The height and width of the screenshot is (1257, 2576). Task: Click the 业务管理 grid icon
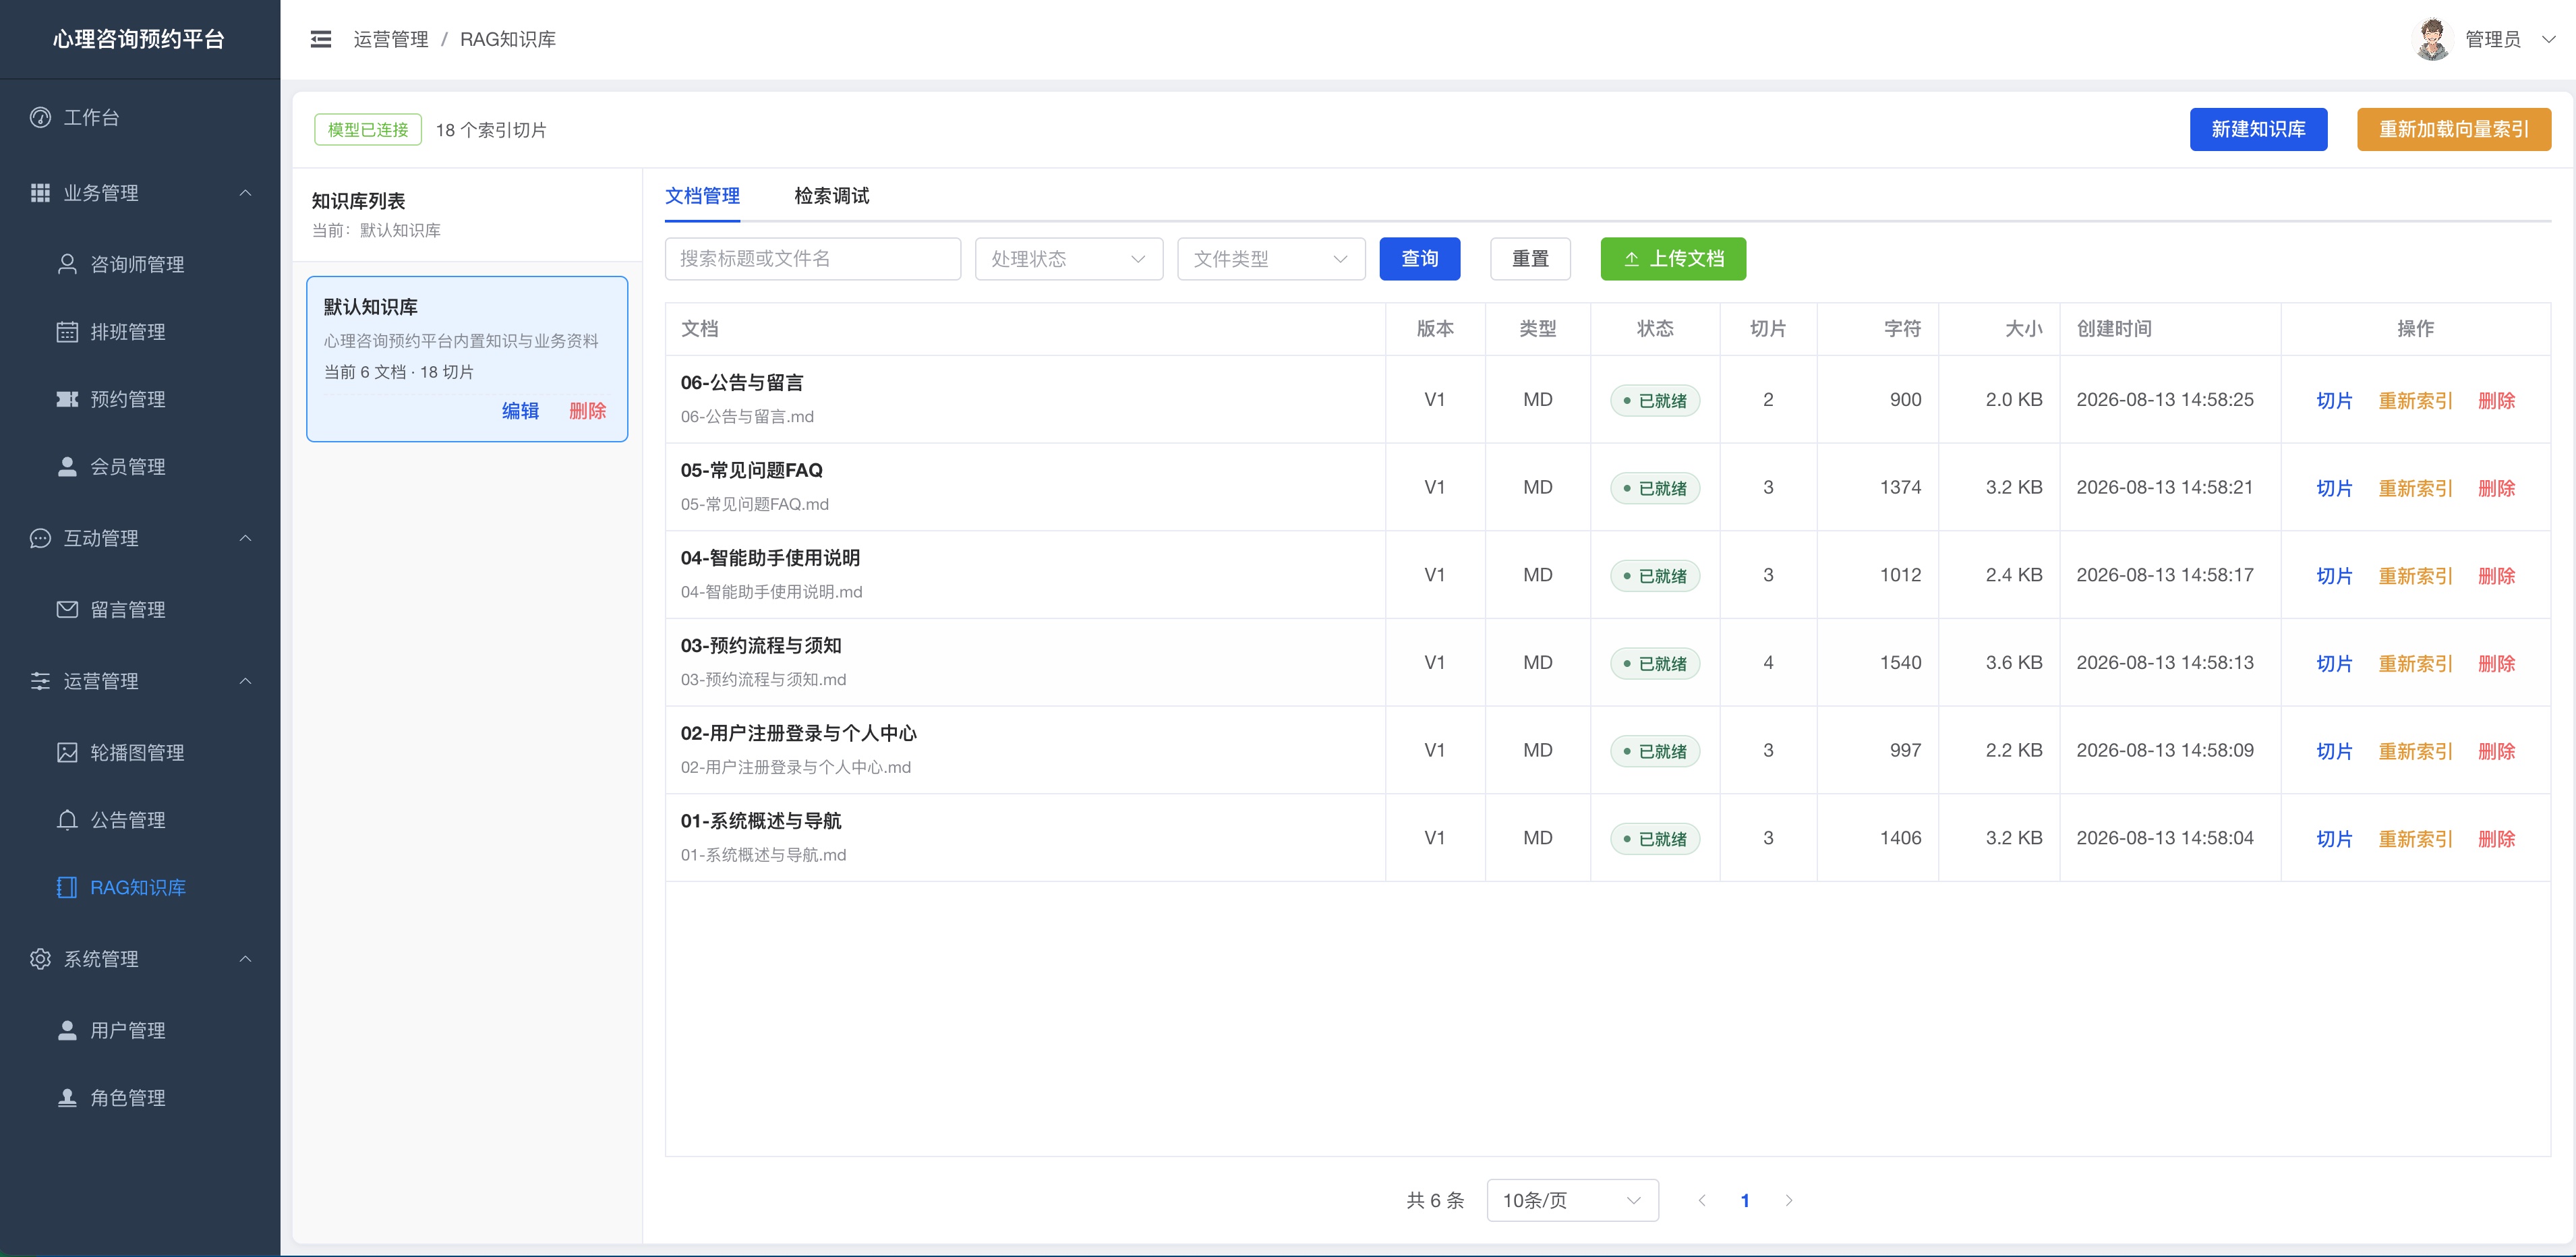click(40, 193)
